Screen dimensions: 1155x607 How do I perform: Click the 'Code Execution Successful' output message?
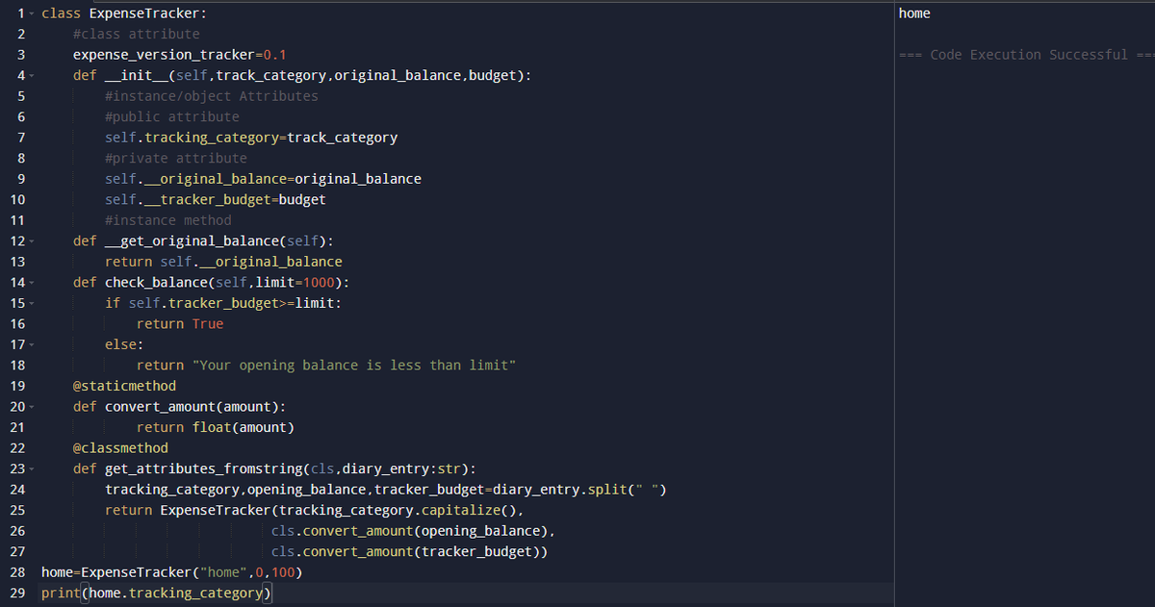[1028, 55]
